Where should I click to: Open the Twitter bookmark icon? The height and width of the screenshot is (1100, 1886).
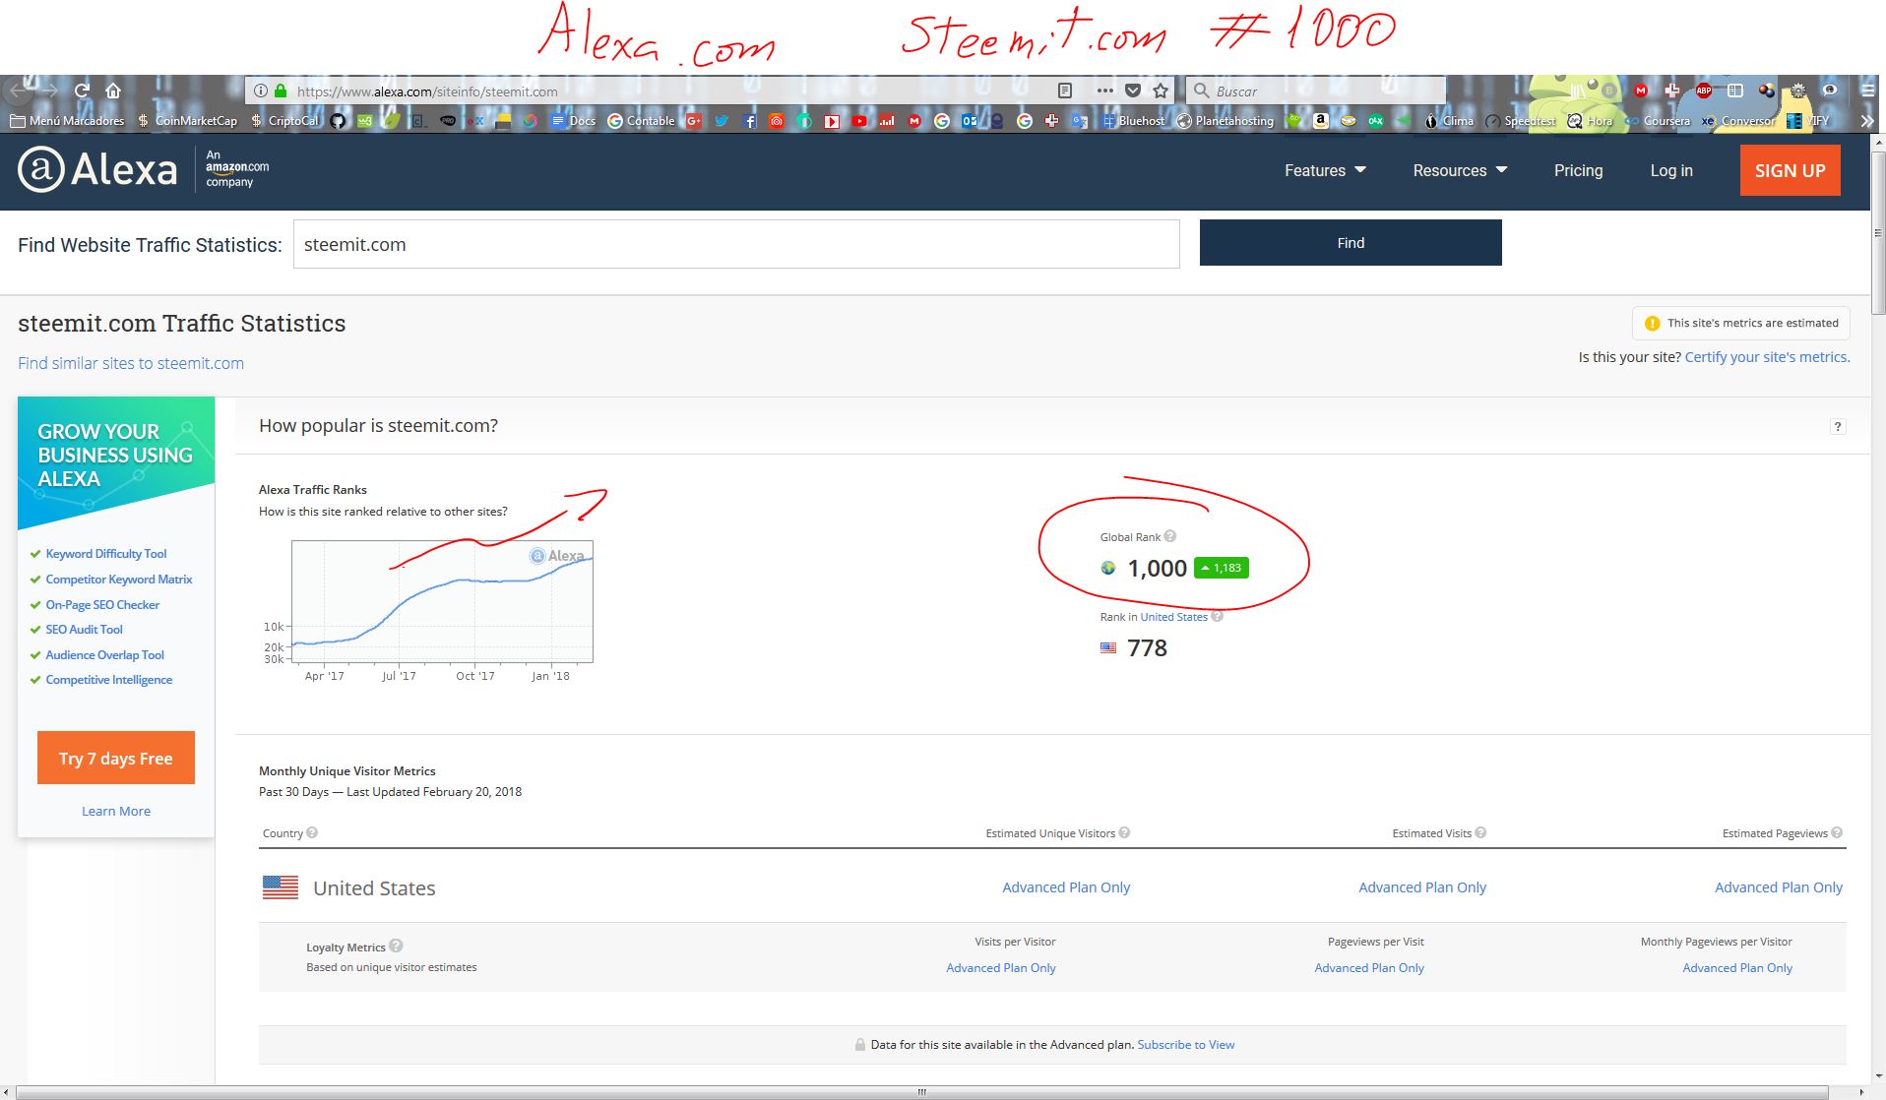tap(722, 121)
